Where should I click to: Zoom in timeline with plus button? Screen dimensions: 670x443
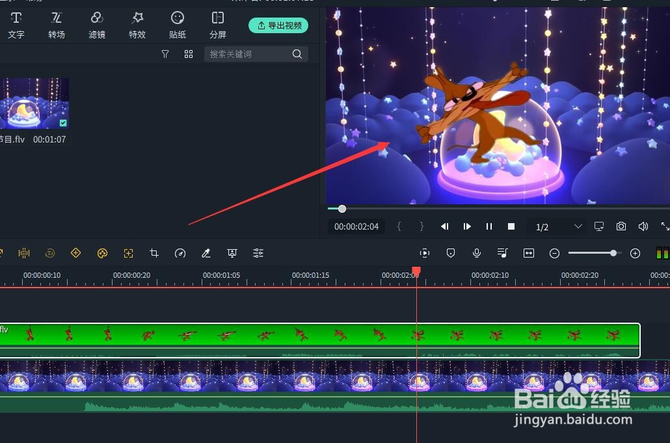(x=636, y=254)
